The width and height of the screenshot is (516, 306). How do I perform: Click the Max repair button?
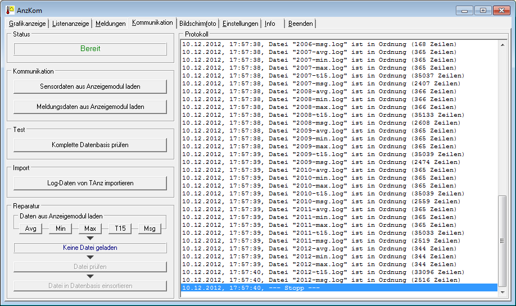click(x=90, y=229)
